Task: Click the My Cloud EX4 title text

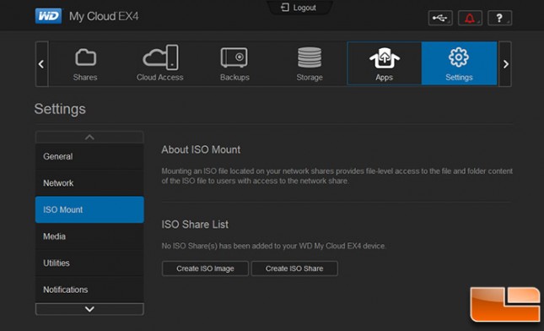Action: (104, 16)
